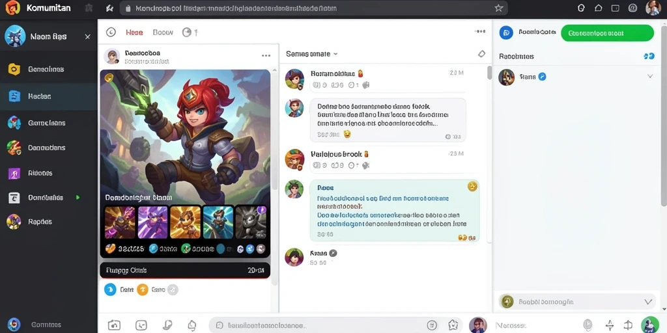This screenshot has width=667, height=333.
Task: Click the verified badge next to Rans contact
Action: click(x=542, y=77)
